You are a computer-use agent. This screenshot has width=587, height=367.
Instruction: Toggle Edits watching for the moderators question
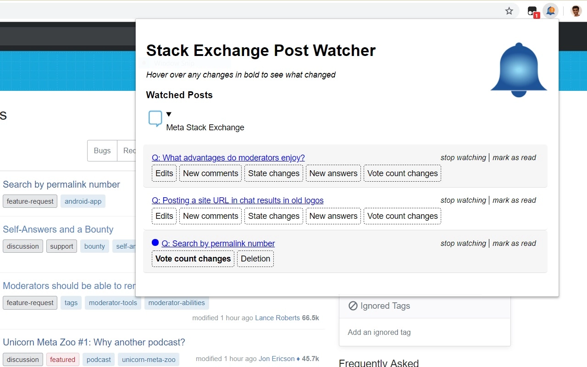(164, 173)
